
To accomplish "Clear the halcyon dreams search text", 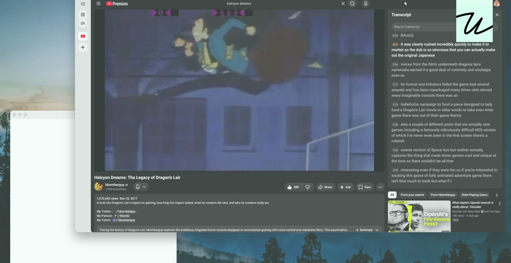I will click(x=343, y=4).
